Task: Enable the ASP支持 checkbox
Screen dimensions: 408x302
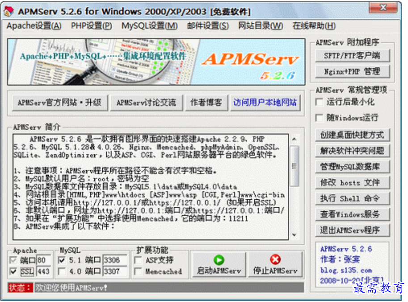Action: coord(138,260)
